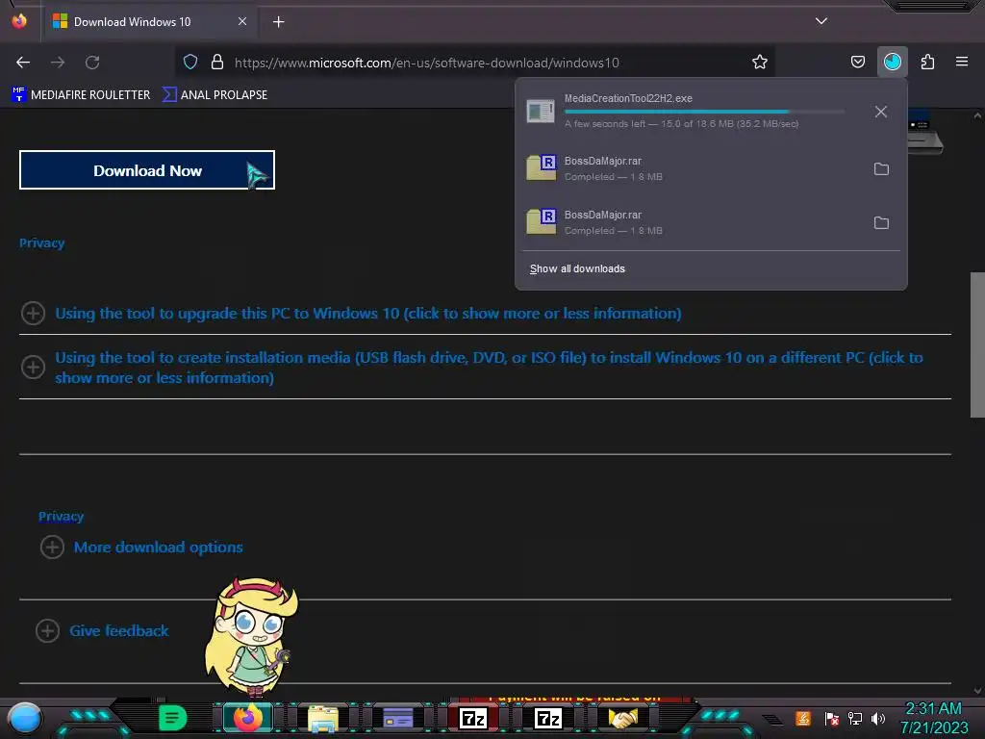This screenshot has height=739, width=985.
Task: Open the clock showing 2:31 AM
Action: (x=933, y=718)
